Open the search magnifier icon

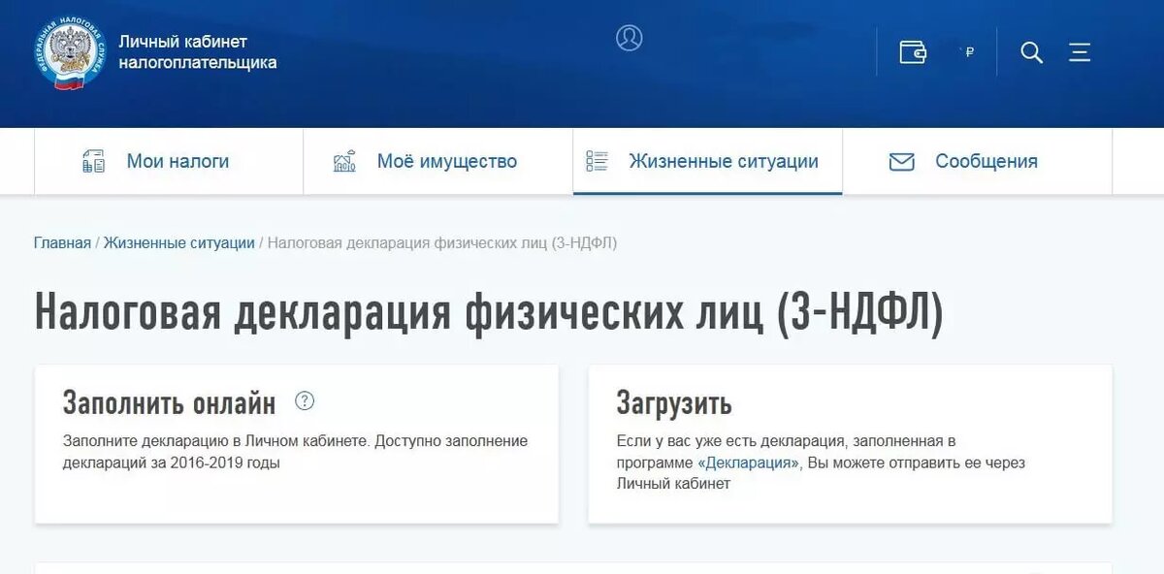[1032, 53]
